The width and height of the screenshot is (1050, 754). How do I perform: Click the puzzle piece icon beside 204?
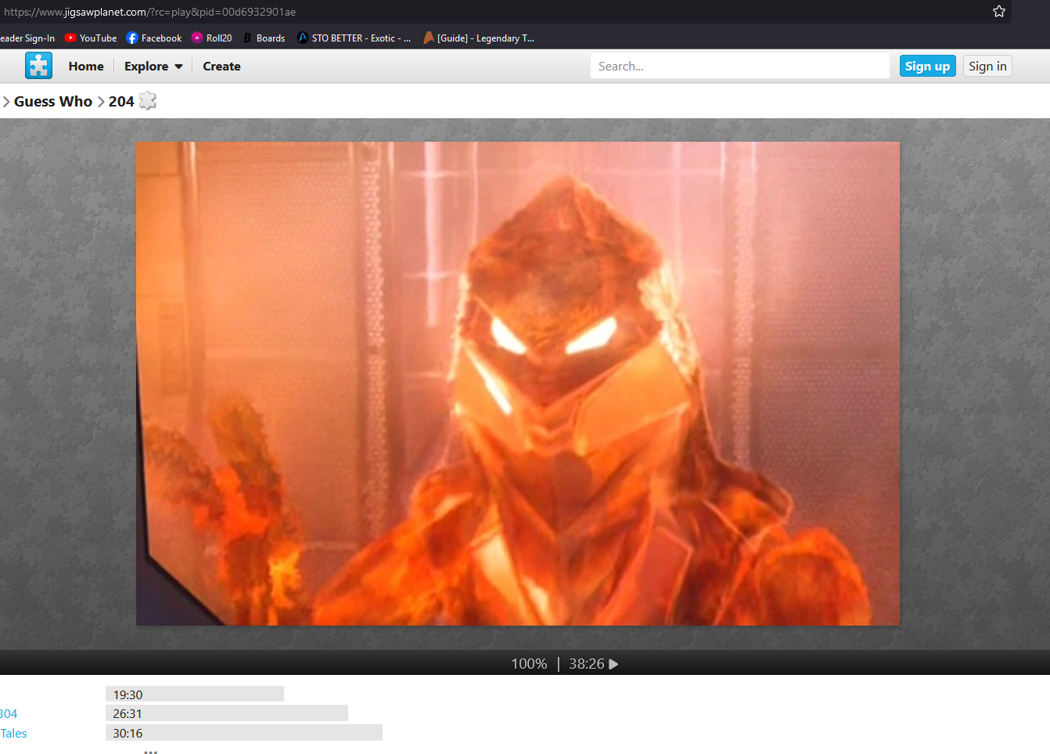pos(148,100)
